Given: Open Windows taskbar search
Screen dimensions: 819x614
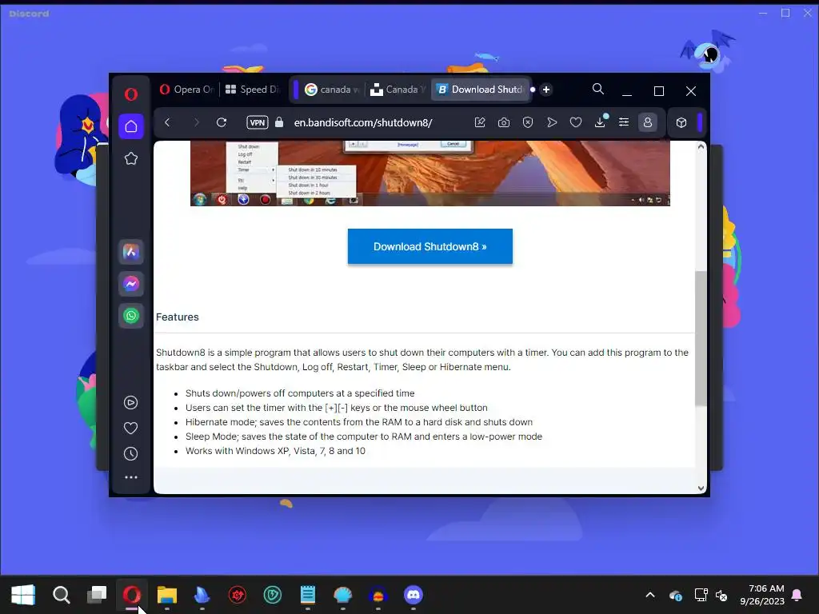Looking at the screenshot, I should (x=61, y=595).
